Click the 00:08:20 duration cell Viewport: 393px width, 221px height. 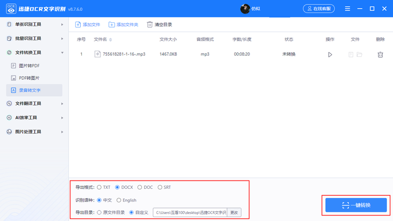242,54
